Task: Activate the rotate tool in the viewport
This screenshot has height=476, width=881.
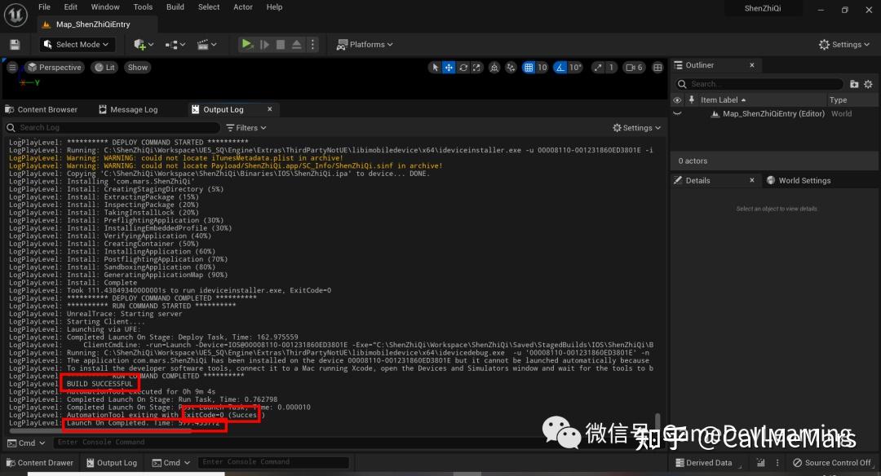Action: point(463,68)
